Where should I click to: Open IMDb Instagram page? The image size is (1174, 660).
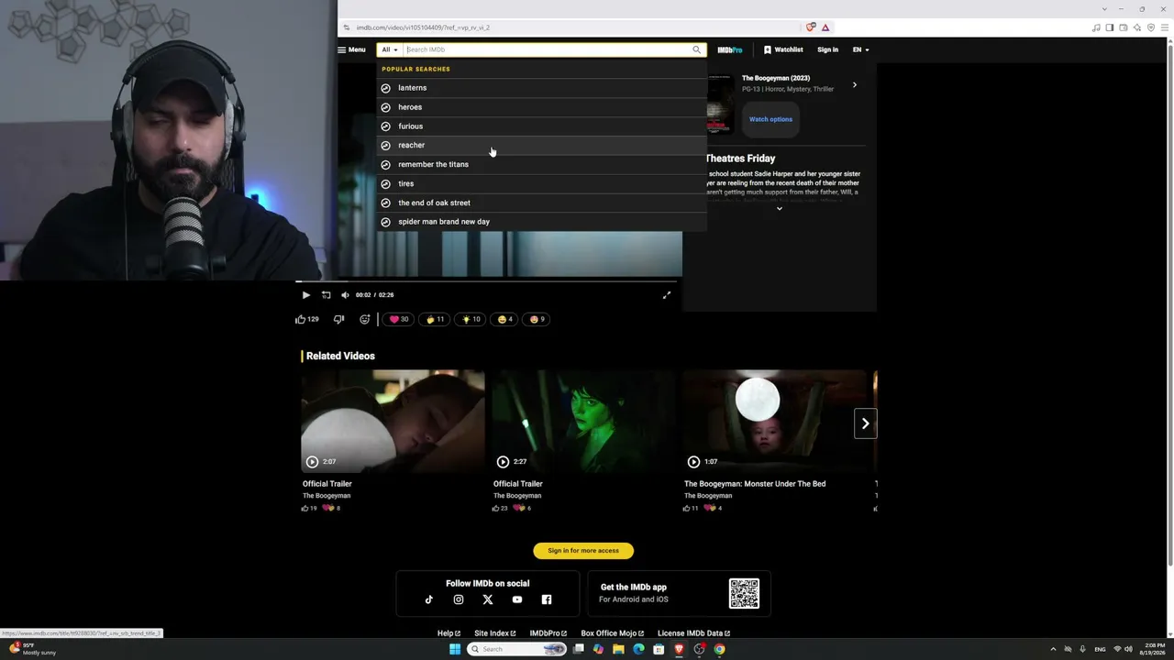pos(459,599)
